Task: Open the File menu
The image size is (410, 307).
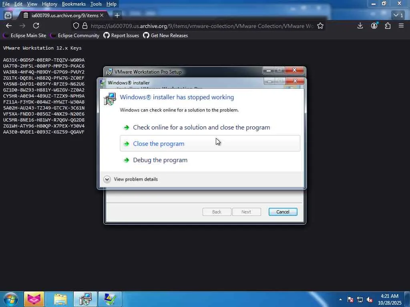Action: 6,4
